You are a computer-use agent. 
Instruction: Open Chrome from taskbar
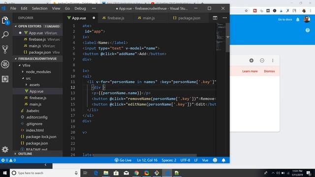click(136, 173)
